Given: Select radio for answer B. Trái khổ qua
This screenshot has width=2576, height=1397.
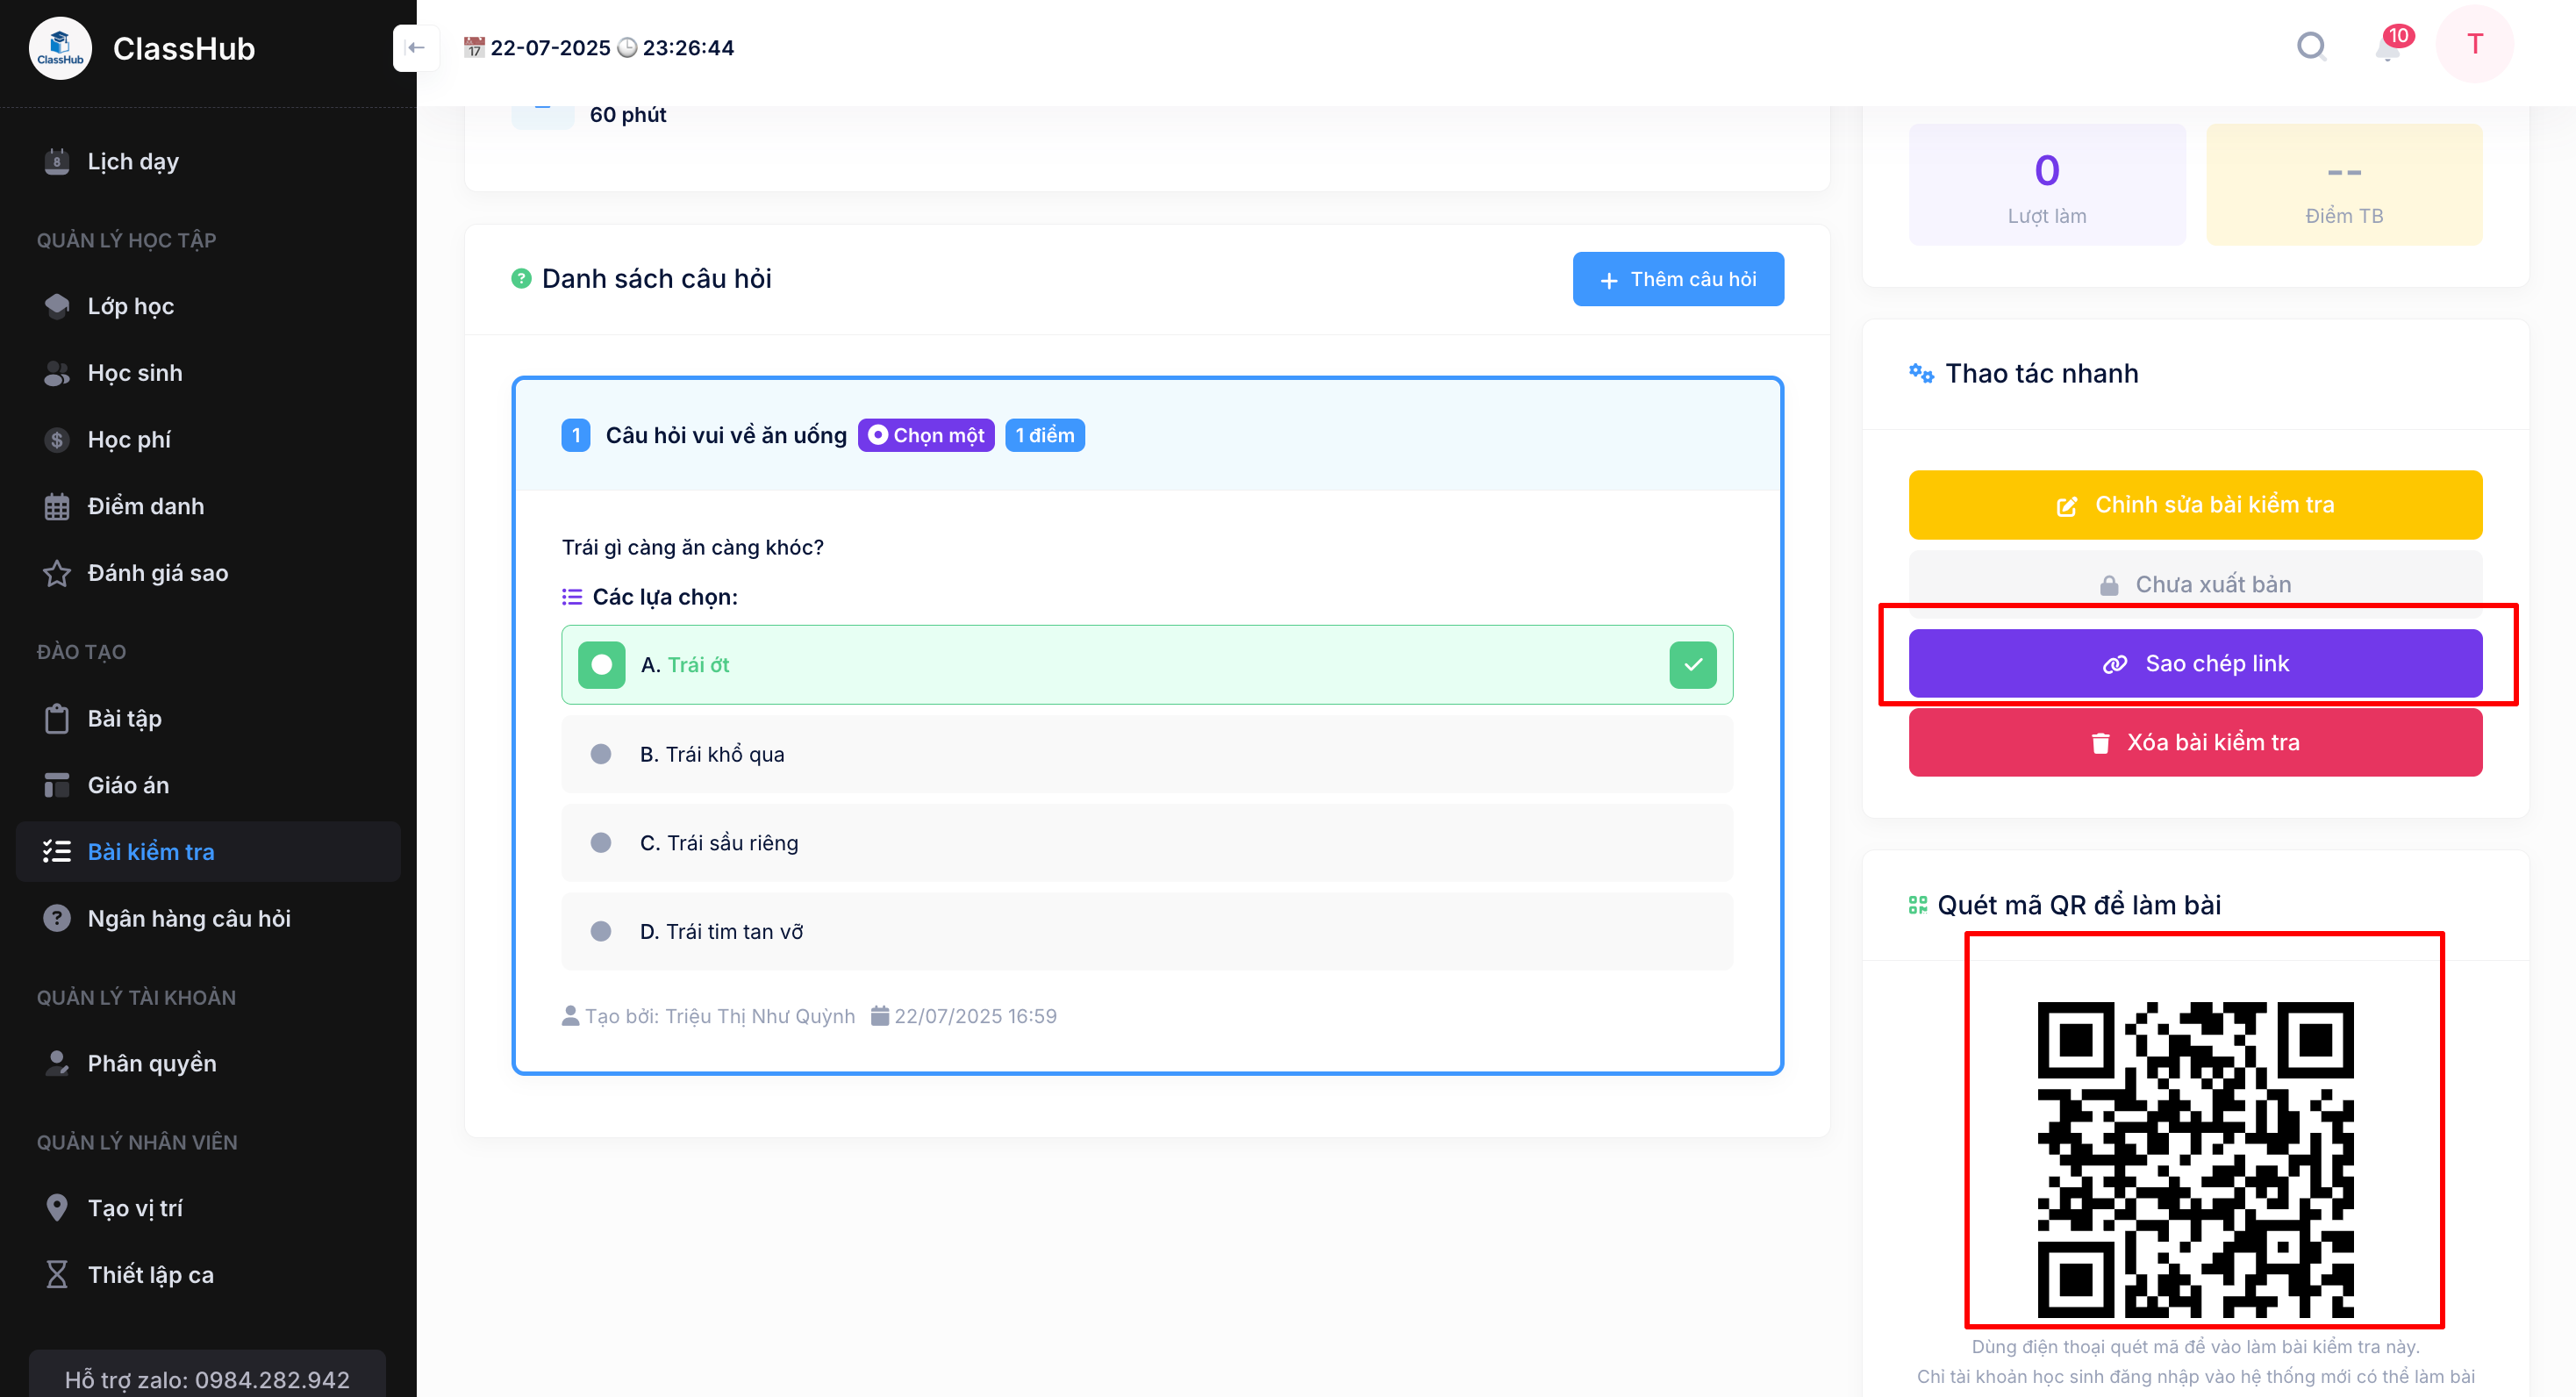Looking at the screenshot, I should pos(601,754).
